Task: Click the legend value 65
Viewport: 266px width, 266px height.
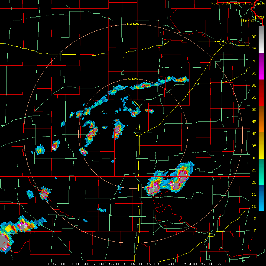Action: click(254, 73)
